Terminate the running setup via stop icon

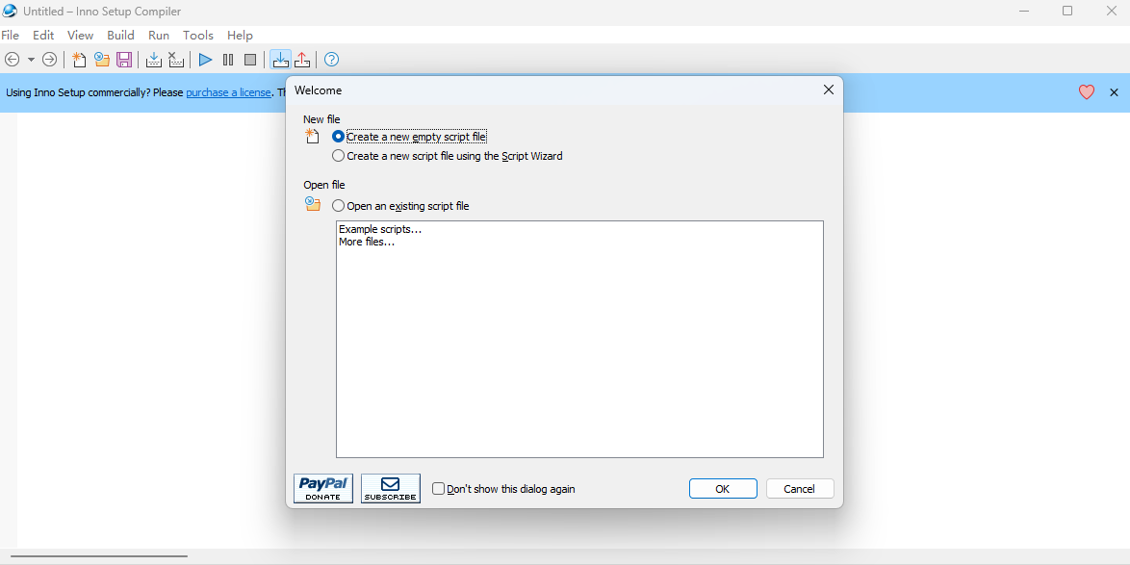click(249, 59)
